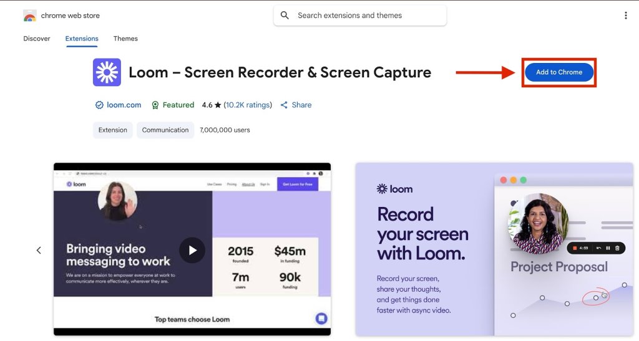Open the three-dot more options menu
This screenshot has height=341, width=639.
click(625, 16)
